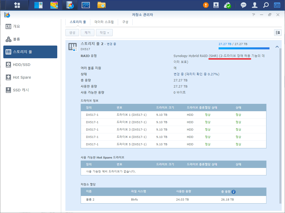
Task: Click Storage Manager window title icon
Action: point(7,15)
